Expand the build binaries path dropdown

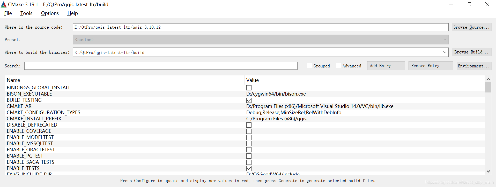point(445,52)
